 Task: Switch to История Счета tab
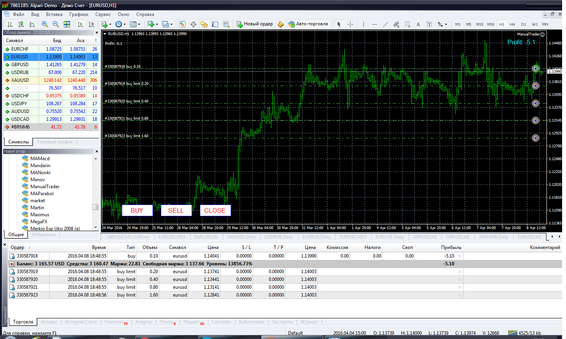tap(80, 322)
